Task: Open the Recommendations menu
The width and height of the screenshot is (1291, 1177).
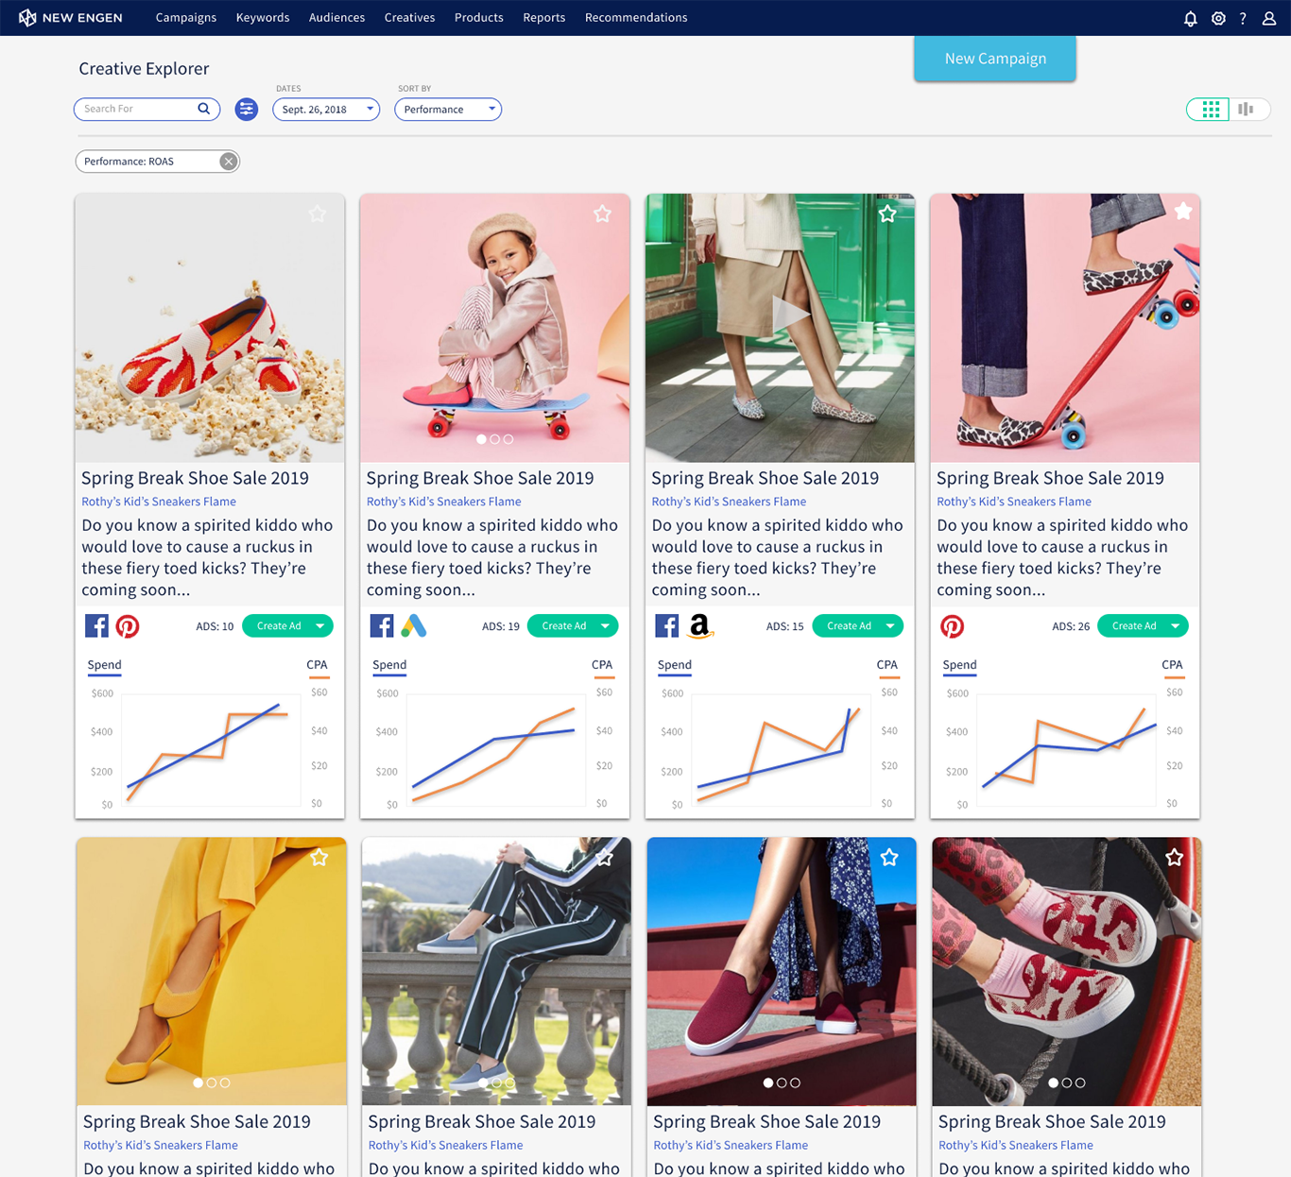Action: (x=636, y=18)
